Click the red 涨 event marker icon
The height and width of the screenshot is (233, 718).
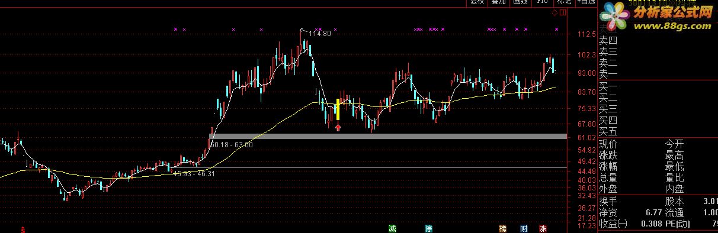click(543, 228)
